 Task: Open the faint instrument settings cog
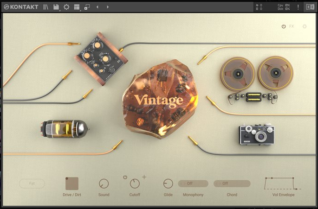305,26
